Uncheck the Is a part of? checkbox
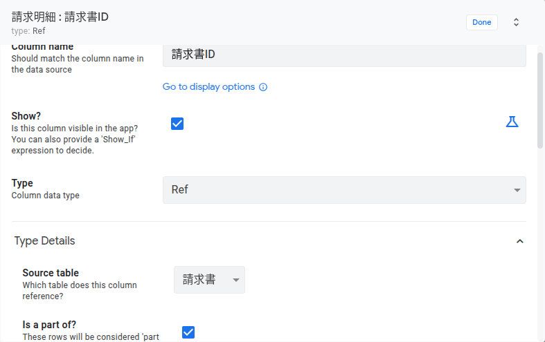This screenshot has width=545, height=342. [188, 332]
